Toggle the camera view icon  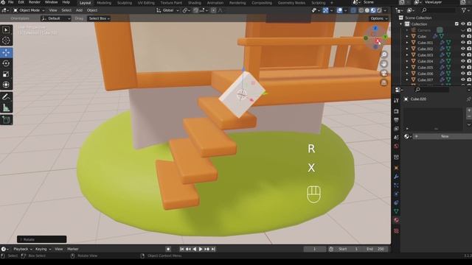click(383, 74)
